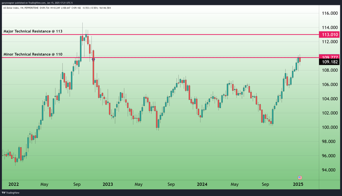Select the Major Technical Resistance @ 113 text
This screenshot has width=342, height=196.
pyautogui.click(x=33, y=32)
